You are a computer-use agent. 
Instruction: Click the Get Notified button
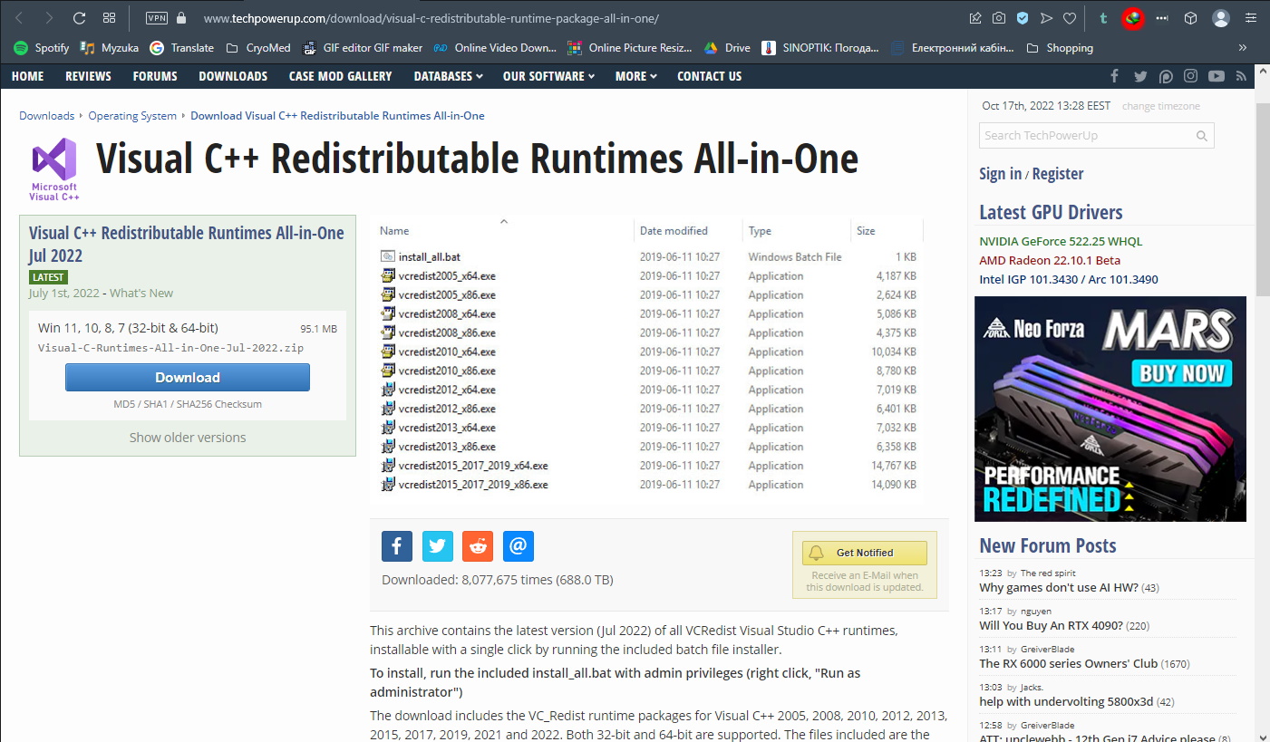(x=865, y=553)
